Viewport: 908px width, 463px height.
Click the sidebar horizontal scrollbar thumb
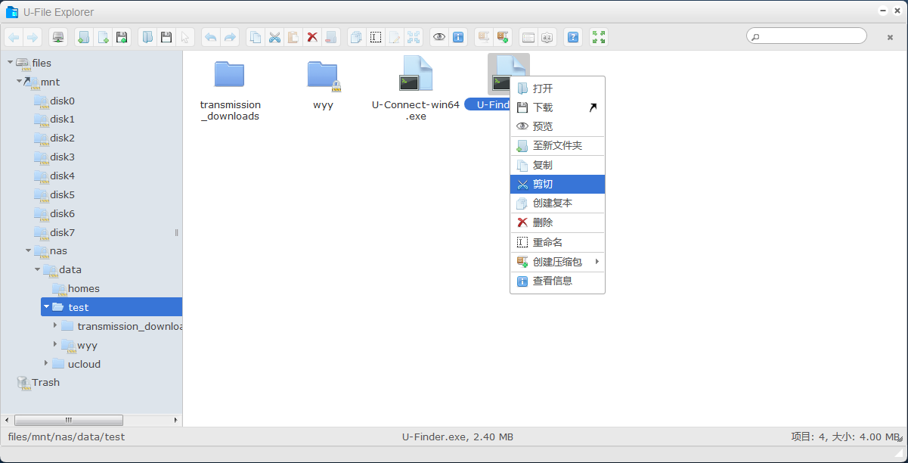click(x=68, y=420)
